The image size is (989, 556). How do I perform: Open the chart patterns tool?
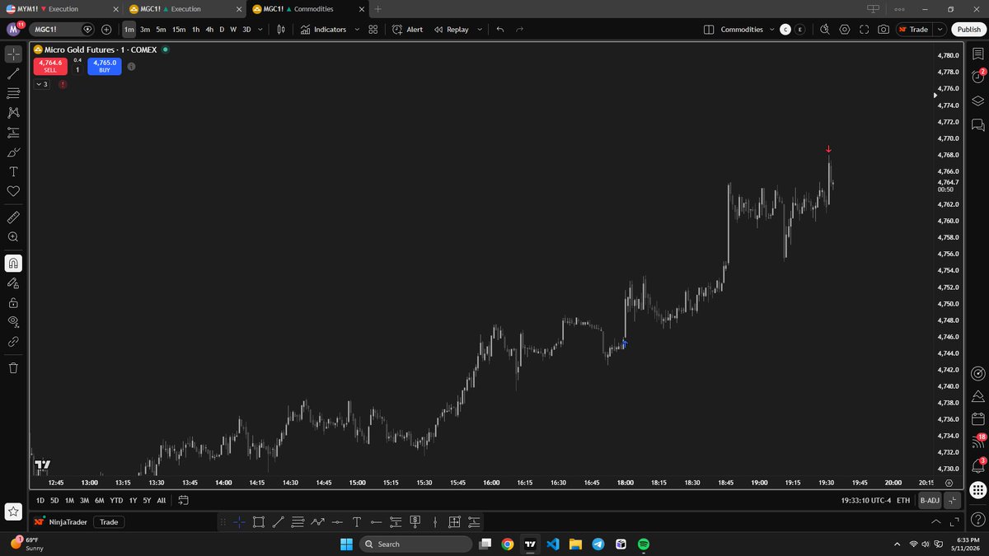click(13, 113)
